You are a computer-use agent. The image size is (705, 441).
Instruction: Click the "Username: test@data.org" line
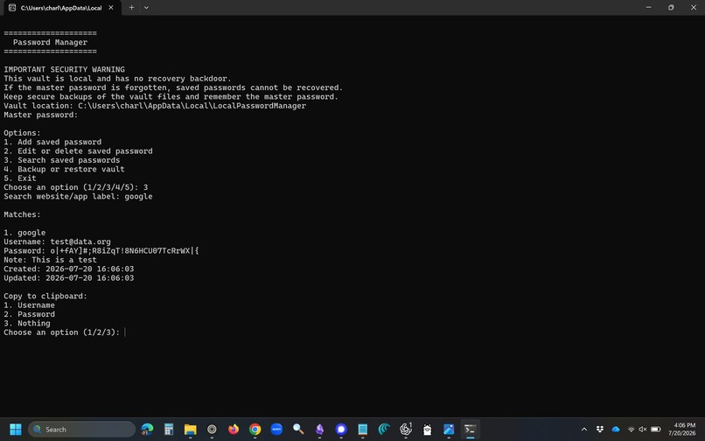click(x=57, y=241)
